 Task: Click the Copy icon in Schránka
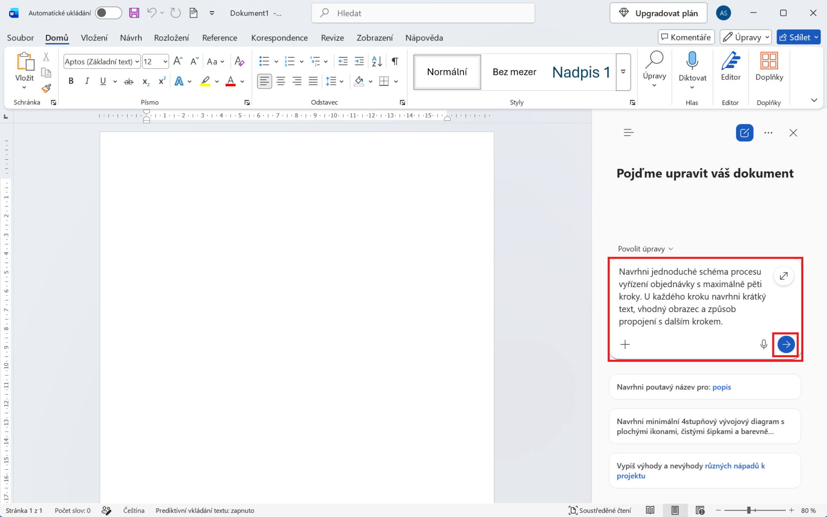(x=46, y=72)
